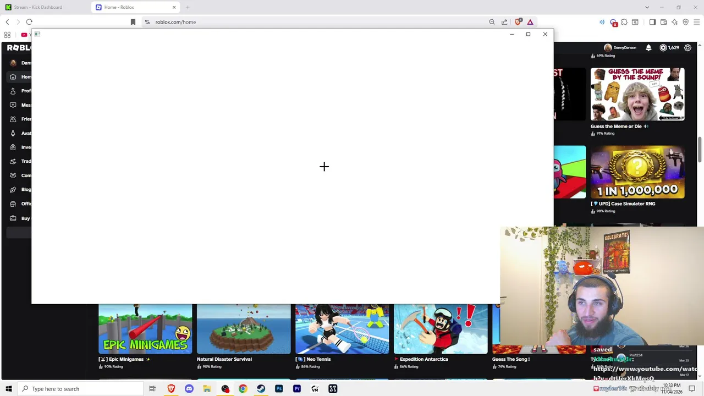This screenshot has width=704, height=396.
Task: Open Friends icon in Roblox sidebar
Action: click(13, 119)
